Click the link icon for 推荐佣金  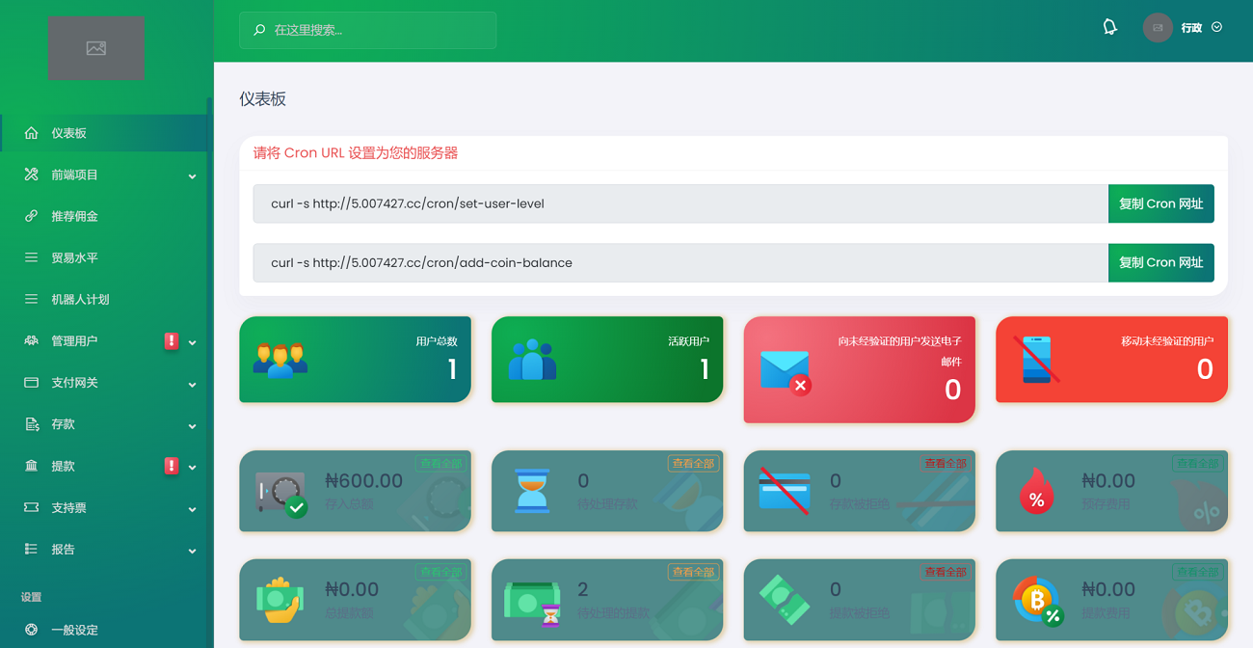tap(31, 216)
